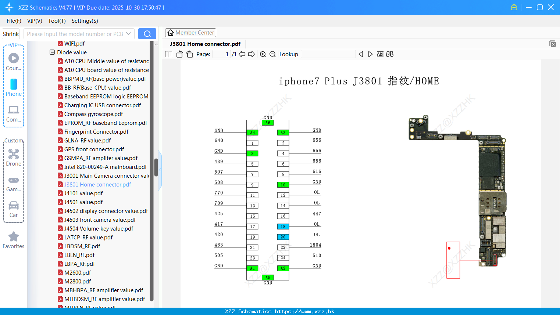The width and height of the screenshot is (560, 315).
Task: Select the Computer category
Action: [14, 114]
